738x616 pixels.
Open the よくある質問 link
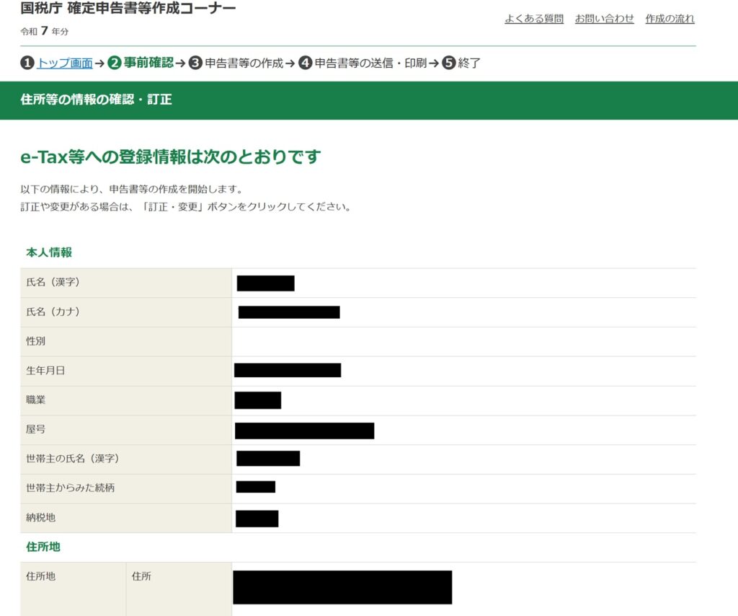pos(534,19)
